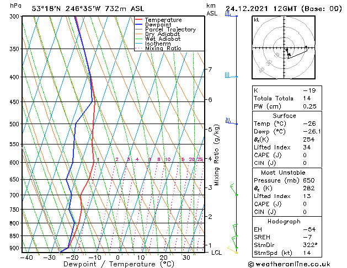The width and height of the screenshot is (347, 268).
Task: Click the wind barb at 300 hPa level
Action: tap(231, 14)
